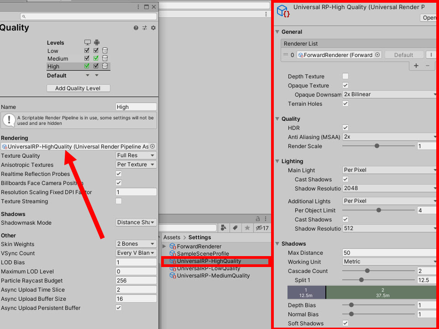Collapse the General section foldout
Viewport: 439px width, 329px height.
click(x=277, y=32)
